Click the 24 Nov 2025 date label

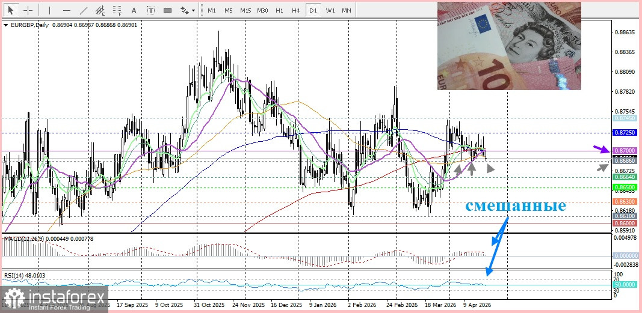pos(247,305)
